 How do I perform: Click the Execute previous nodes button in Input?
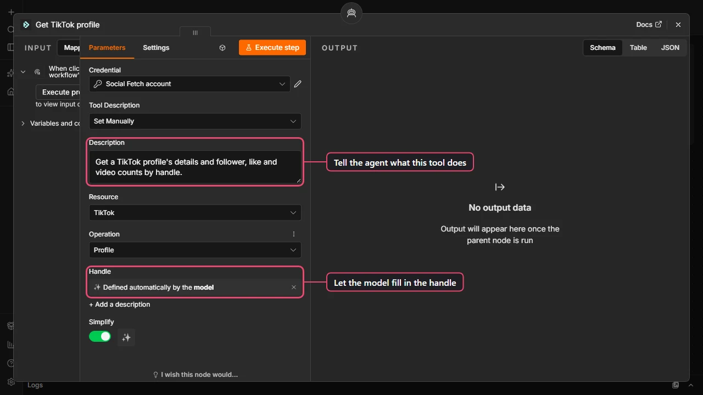coord(58,92)
